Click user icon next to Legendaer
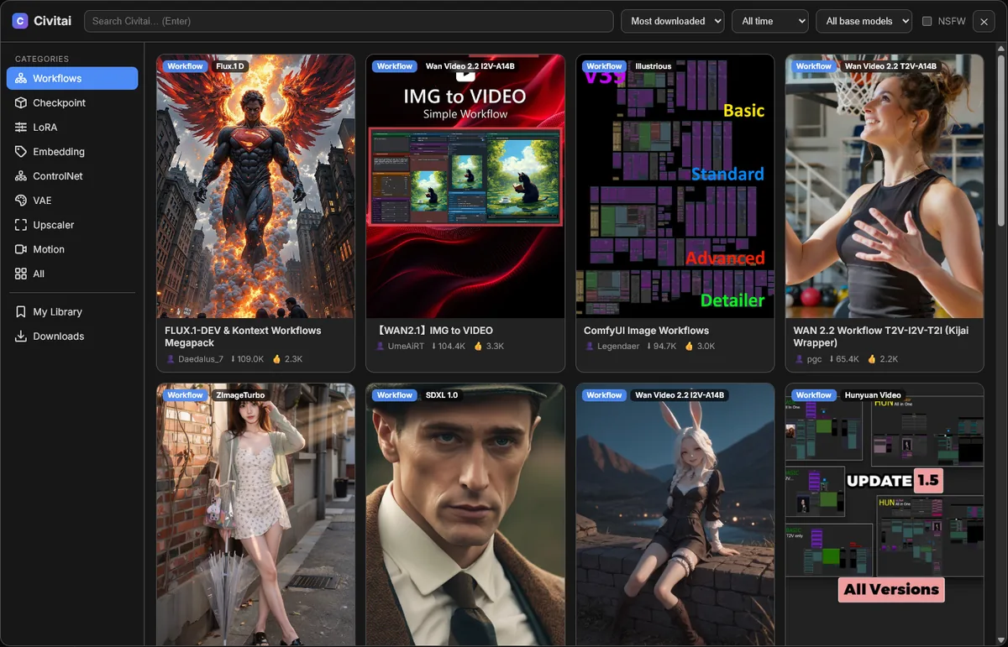The height and width of the screenshot is (647, 1008). pyautogui.click(x=591, y=346)
